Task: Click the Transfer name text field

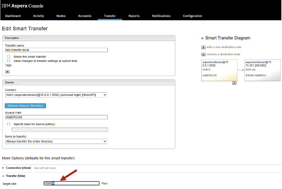Action: click(x=56, y=50)
